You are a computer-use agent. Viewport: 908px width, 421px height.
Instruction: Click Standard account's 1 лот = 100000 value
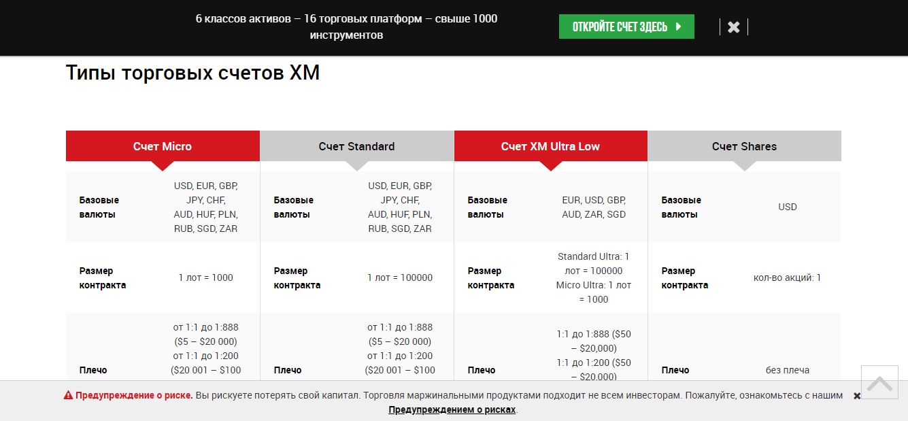400,277
